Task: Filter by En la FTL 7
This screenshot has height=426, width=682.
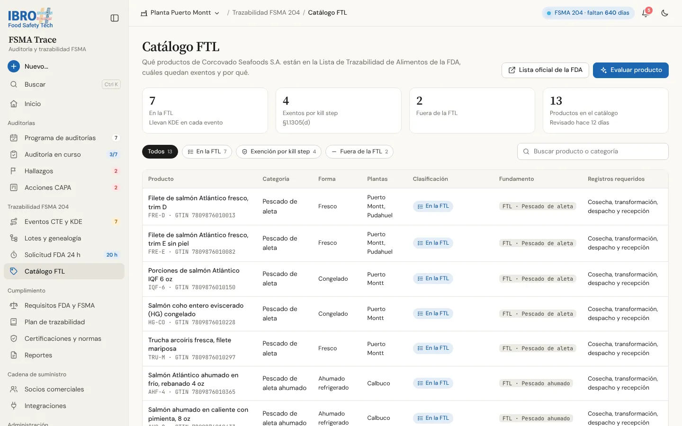Action: (x=207, y=151)
